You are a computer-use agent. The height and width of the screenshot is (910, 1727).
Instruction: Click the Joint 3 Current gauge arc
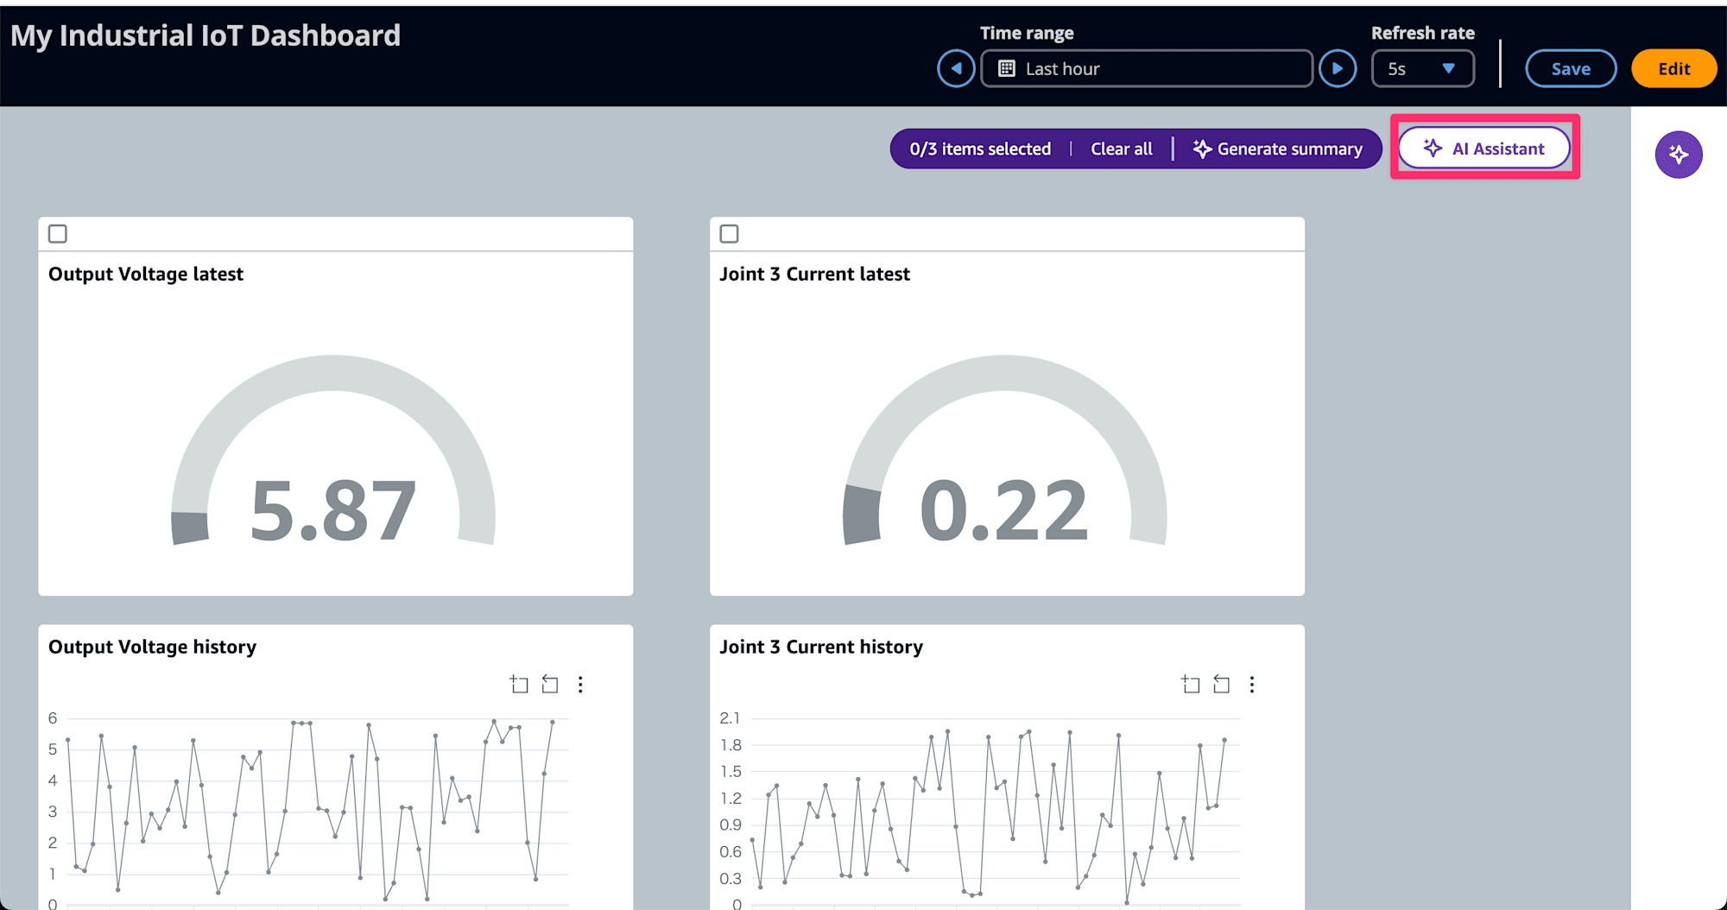1004,373
